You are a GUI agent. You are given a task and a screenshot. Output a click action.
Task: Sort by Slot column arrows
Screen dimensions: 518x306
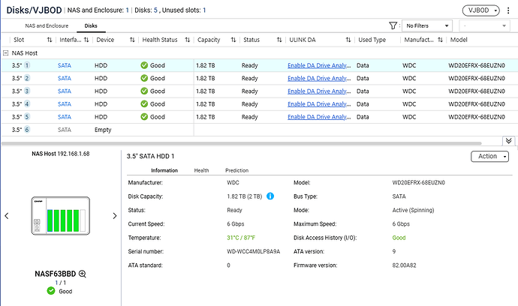50,40
